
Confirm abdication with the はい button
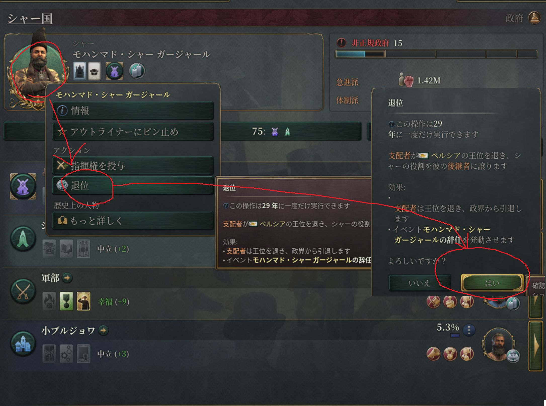(x=492, y=283)
